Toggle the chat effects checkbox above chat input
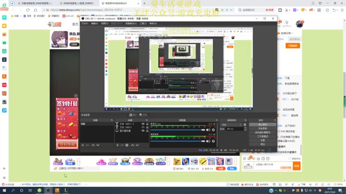Screen dimensions: 346x194 click(x=290, y=159)
